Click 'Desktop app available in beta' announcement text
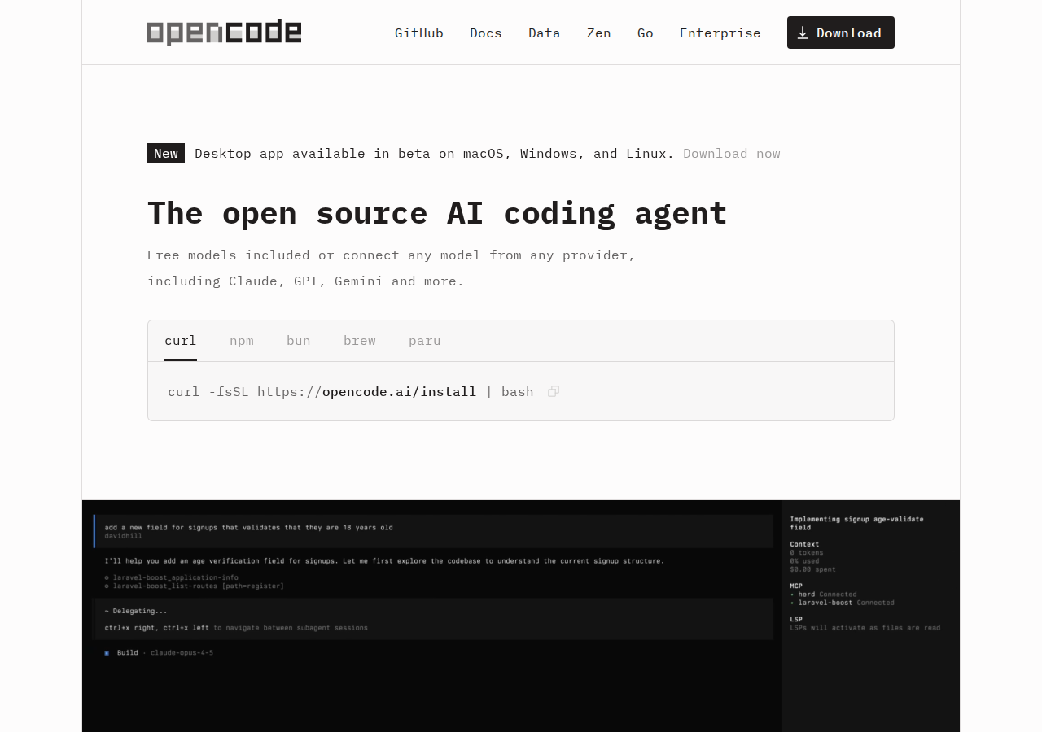This screenshot has width=1042, height=732. 435,153
